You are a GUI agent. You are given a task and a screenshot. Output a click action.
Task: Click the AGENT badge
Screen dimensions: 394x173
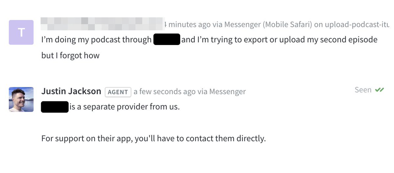click(118, 92)
